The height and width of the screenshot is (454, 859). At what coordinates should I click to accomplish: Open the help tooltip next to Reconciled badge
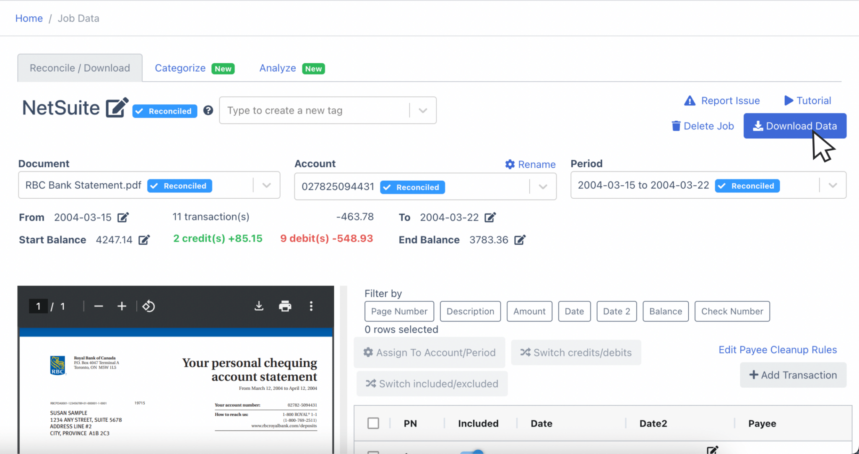coord(208,110)
